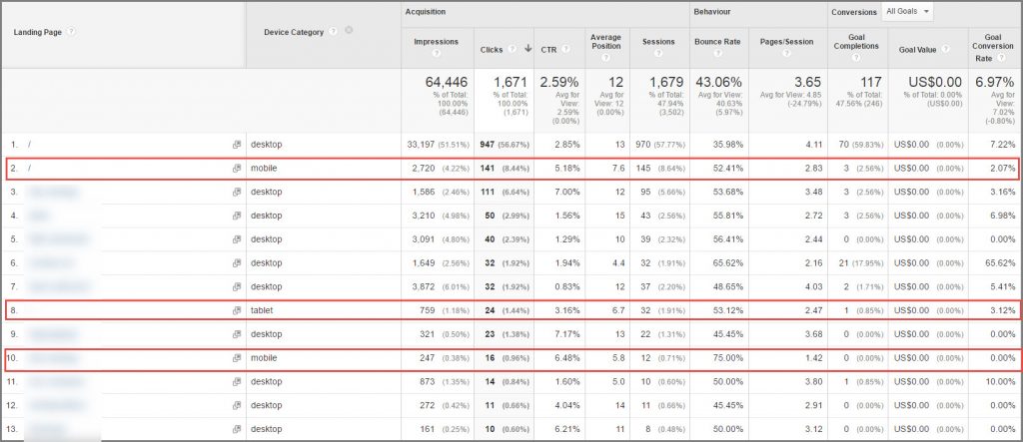Open help icon beside Clicks header

pyautogui.click(x=511, y=48)
